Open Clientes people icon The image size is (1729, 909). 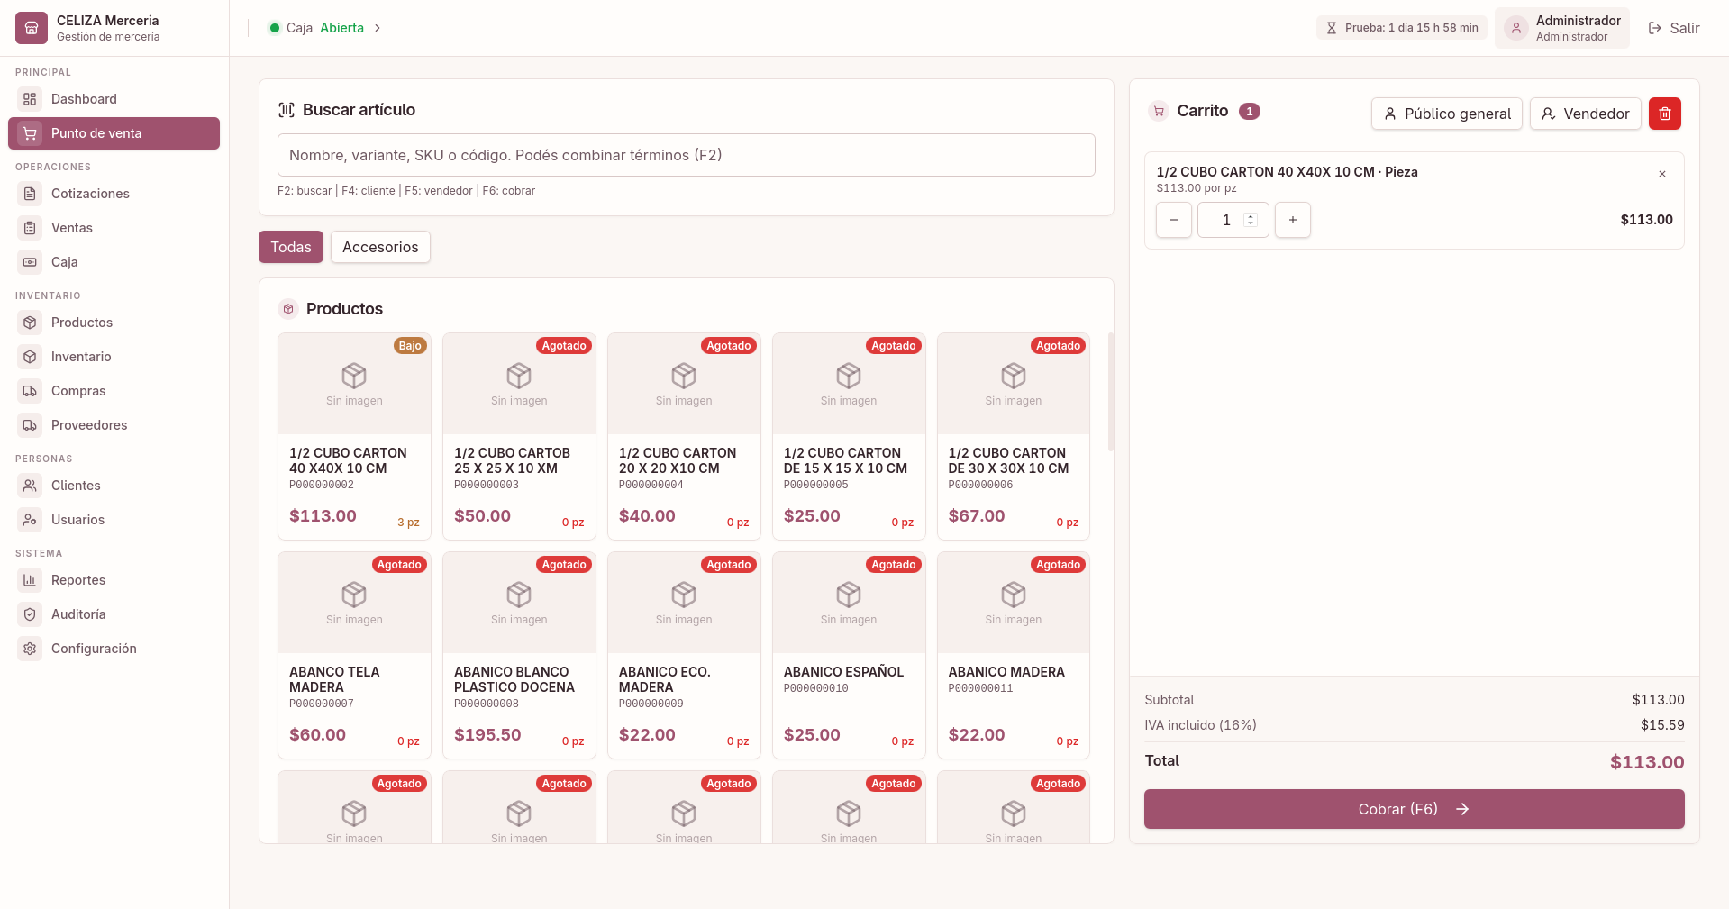[x=30, y=486]
